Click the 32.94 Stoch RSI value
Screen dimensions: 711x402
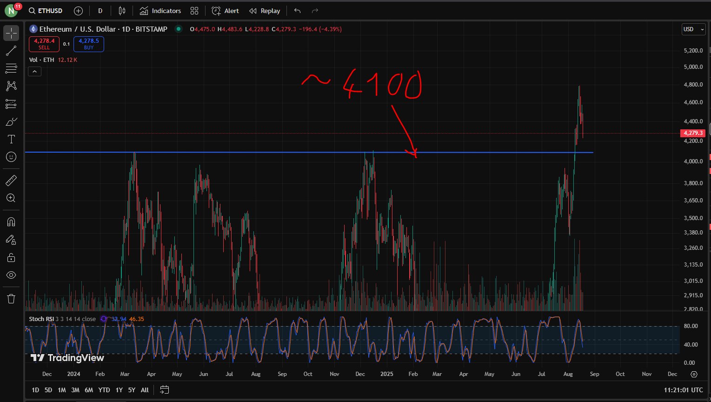119,319
